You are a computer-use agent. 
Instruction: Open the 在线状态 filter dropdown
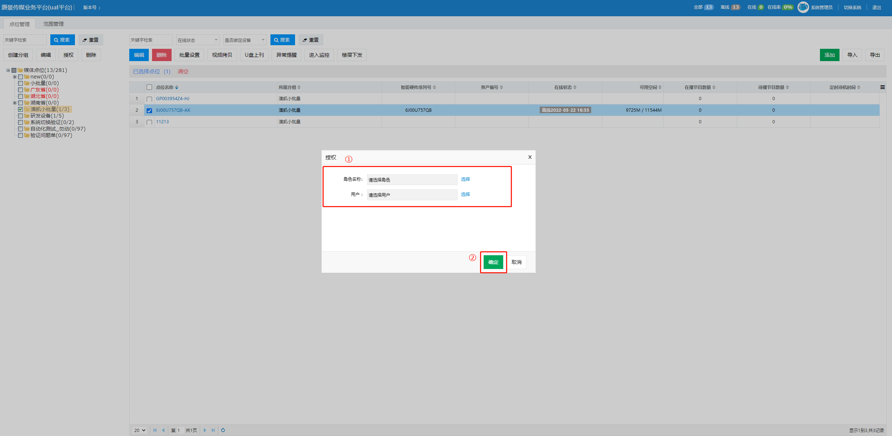pos(198,40)
